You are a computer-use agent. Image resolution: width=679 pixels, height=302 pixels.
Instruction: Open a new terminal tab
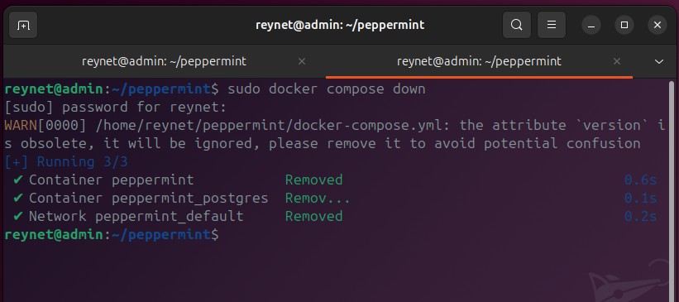23,25
